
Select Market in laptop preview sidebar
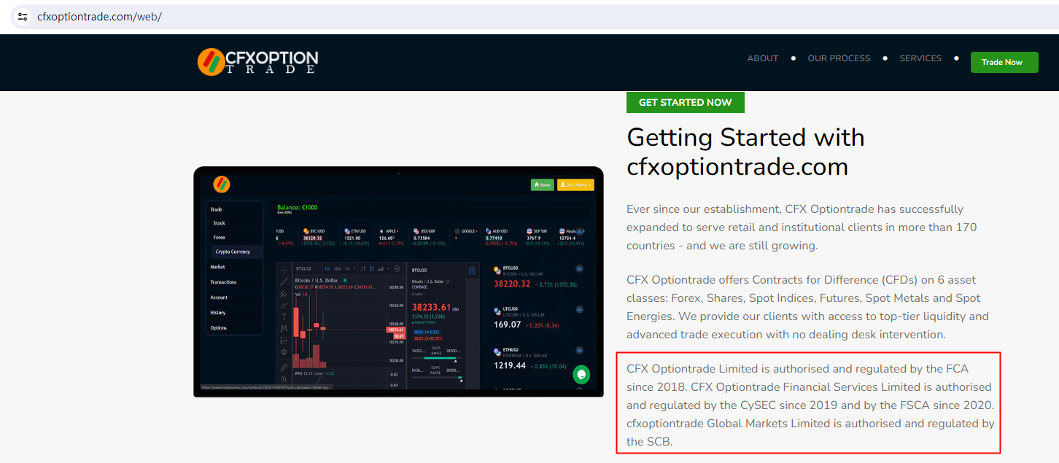pyautogui.click(x=218, y=267)
